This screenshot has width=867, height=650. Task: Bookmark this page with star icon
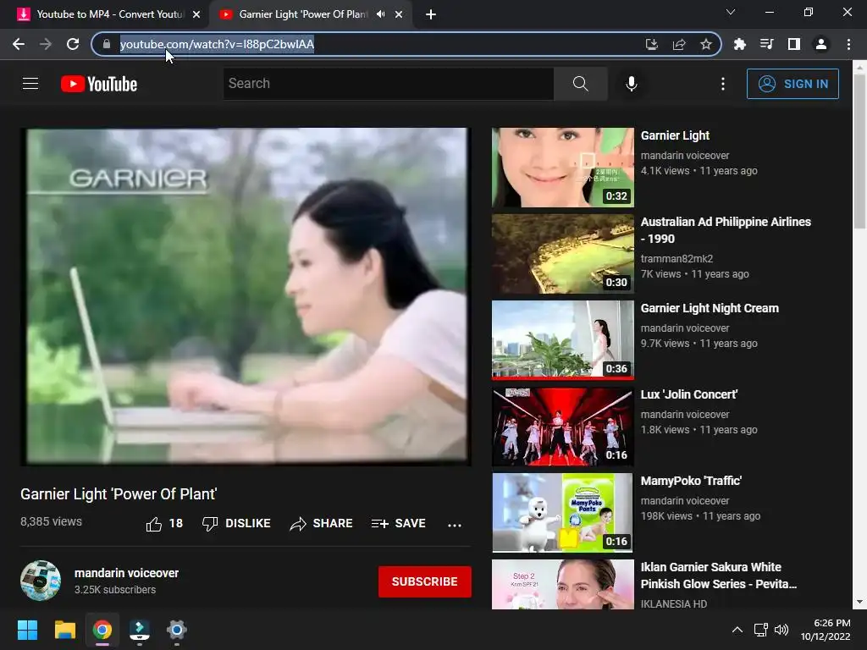pos(706,44)
